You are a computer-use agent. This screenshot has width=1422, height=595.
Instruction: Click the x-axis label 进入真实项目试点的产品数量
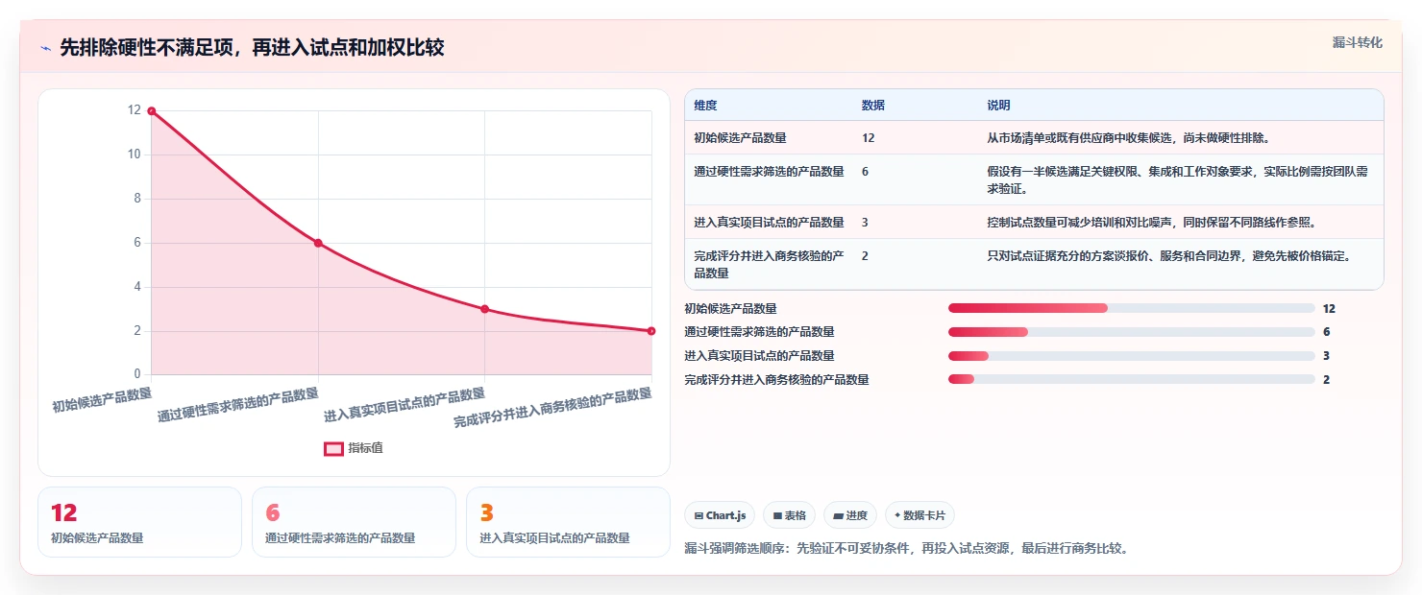point(405,405)
